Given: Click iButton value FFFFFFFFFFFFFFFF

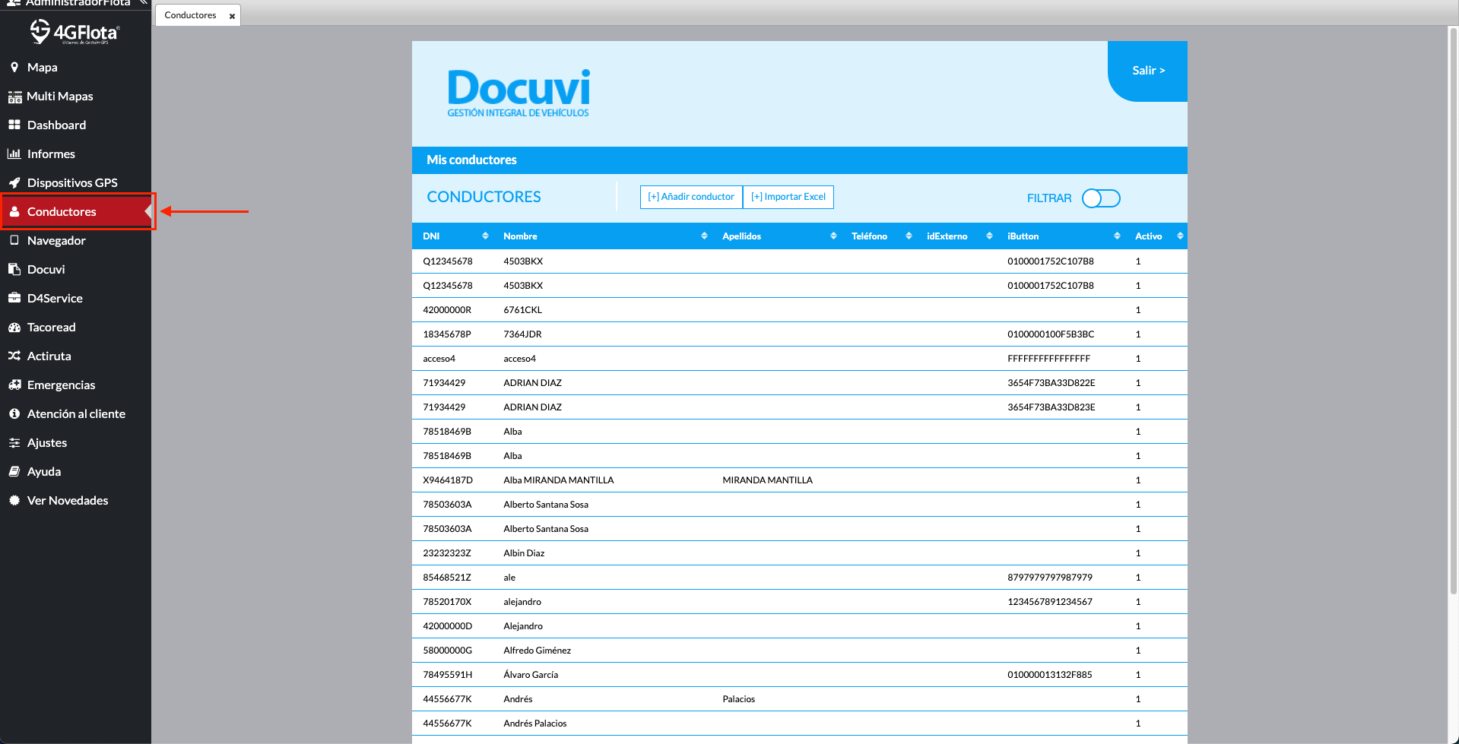Looking at the screenshot, I should click(x=1049, y=359).
